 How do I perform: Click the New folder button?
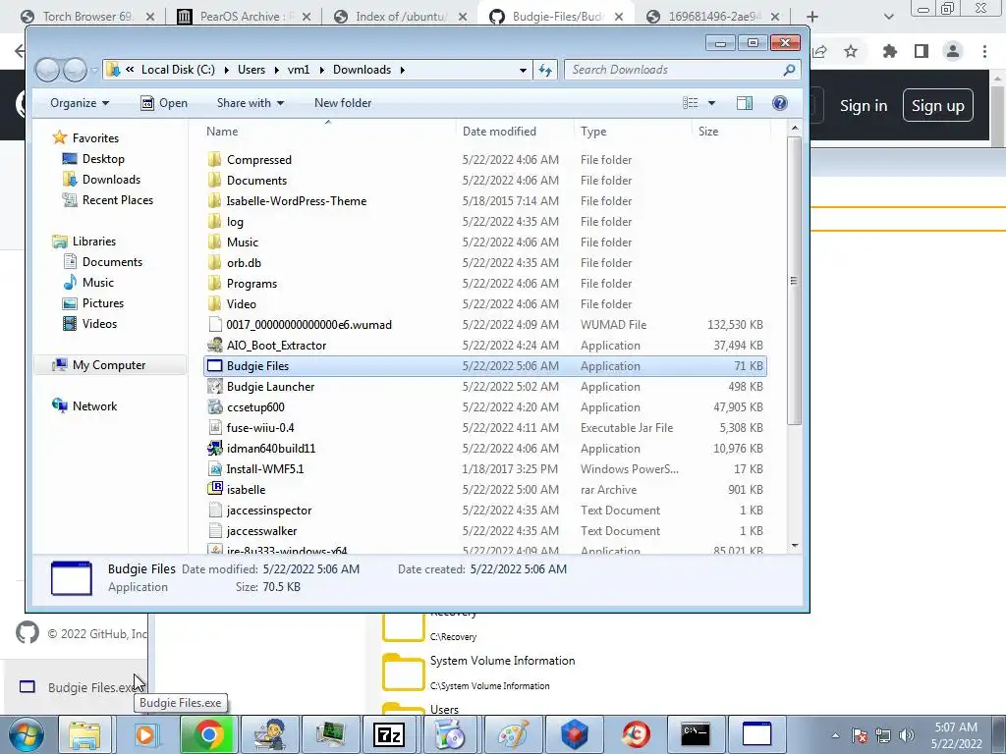[343, 103]
